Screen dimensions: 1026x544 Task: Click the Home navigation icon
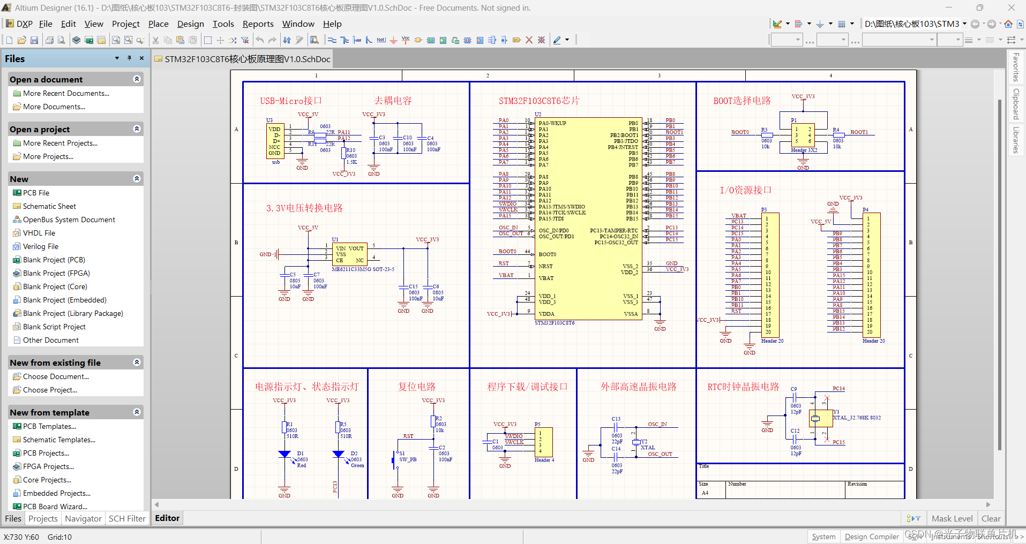[1008, 24]
